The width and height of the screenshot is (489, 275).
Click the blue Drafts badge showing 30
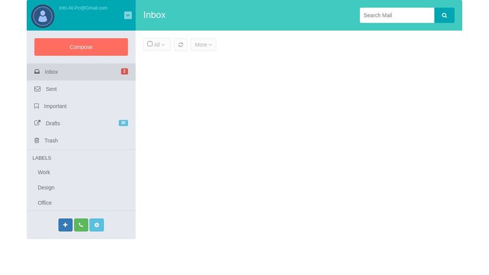(x=123, y=123)
